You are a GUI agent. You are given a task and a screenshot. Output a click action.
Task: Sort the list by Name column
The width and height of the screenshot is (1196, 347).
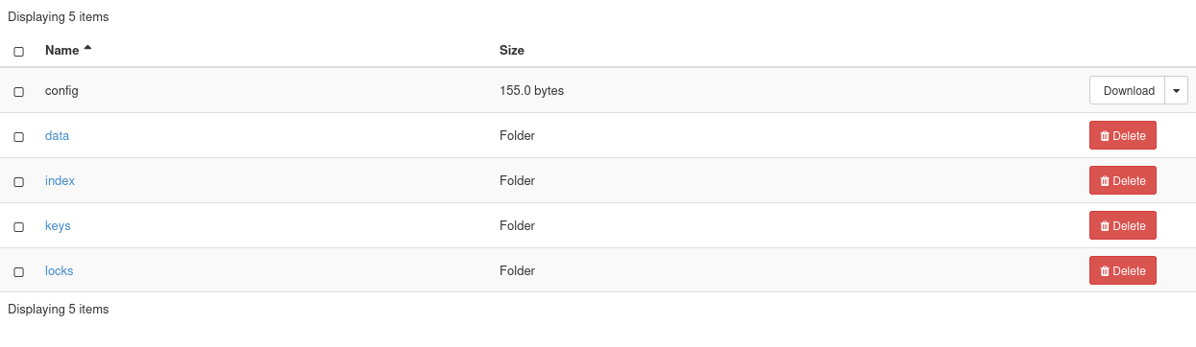(x=61, y=50)
